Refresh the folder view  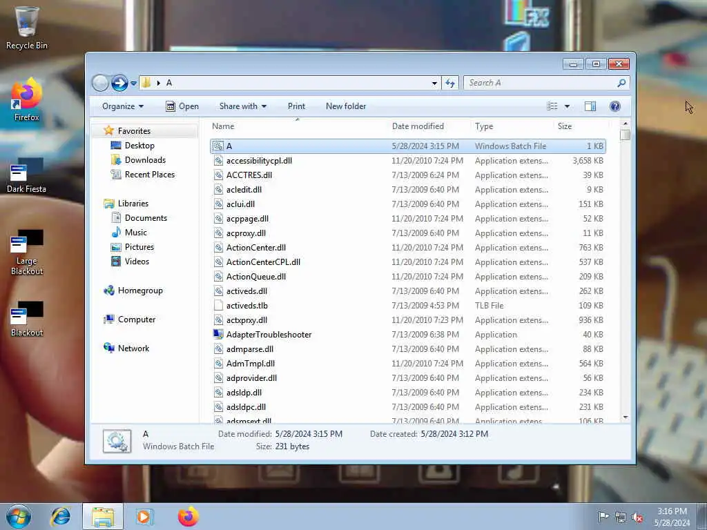tap(450, 83)
